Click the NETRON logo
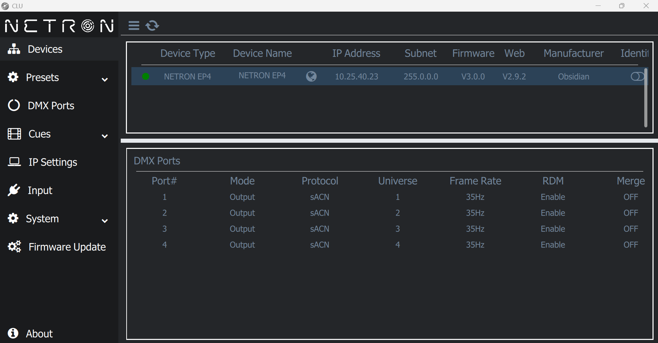The image size is (658, 343). click(59, 26)
